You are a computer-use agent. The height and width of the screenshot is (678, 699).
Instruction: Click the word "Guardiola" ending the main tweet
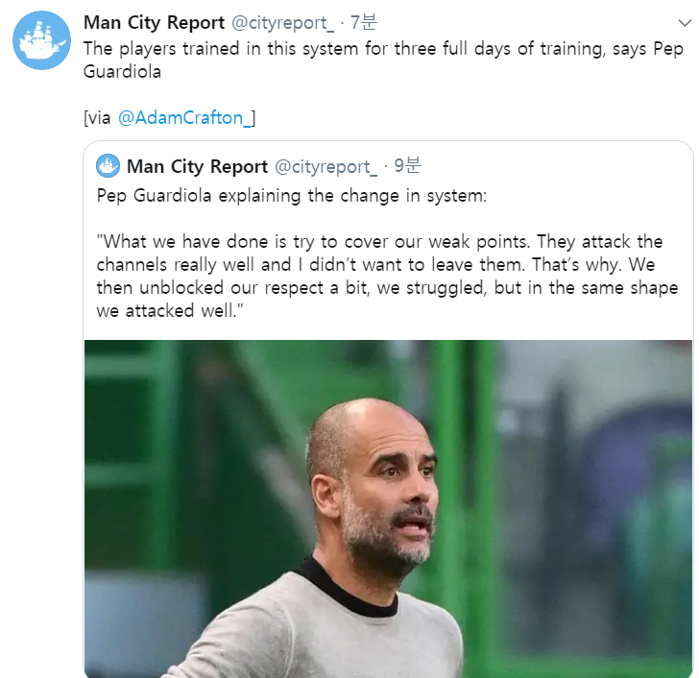[x=122, y=72]
